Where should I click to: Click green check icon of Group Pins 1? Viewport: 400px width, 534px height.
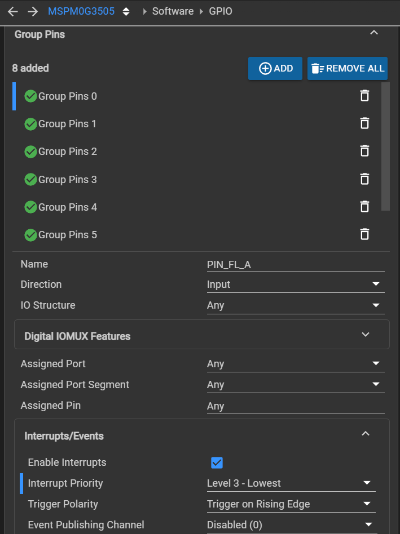click(30, 124)
